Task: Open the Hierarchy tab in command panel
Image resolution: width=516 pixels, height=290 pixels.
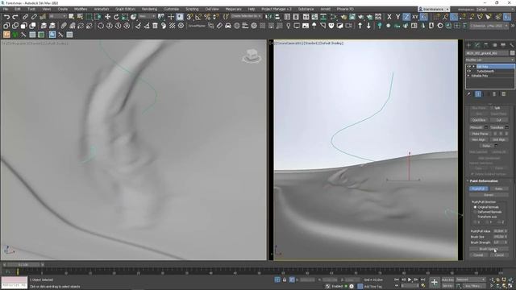Action: pos(485,45)
